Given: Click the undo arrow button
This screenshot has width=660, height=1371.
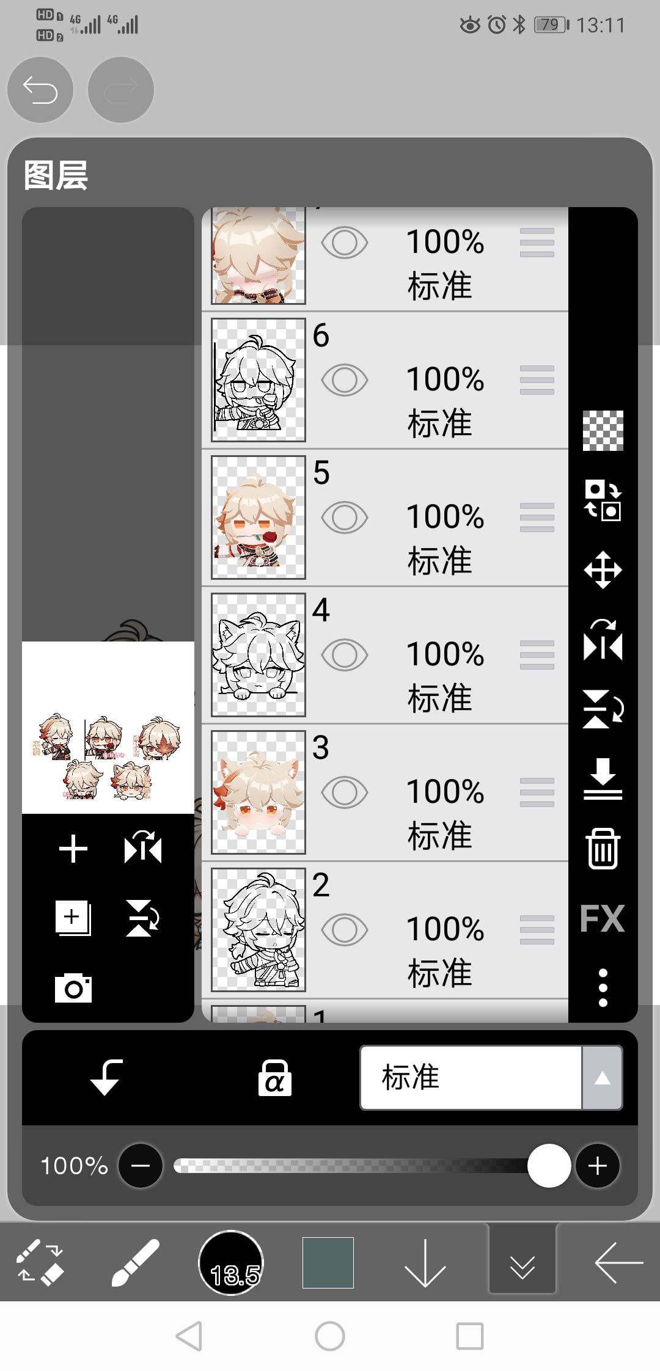Looking at the screenshot, I should [x=40, y=90].
